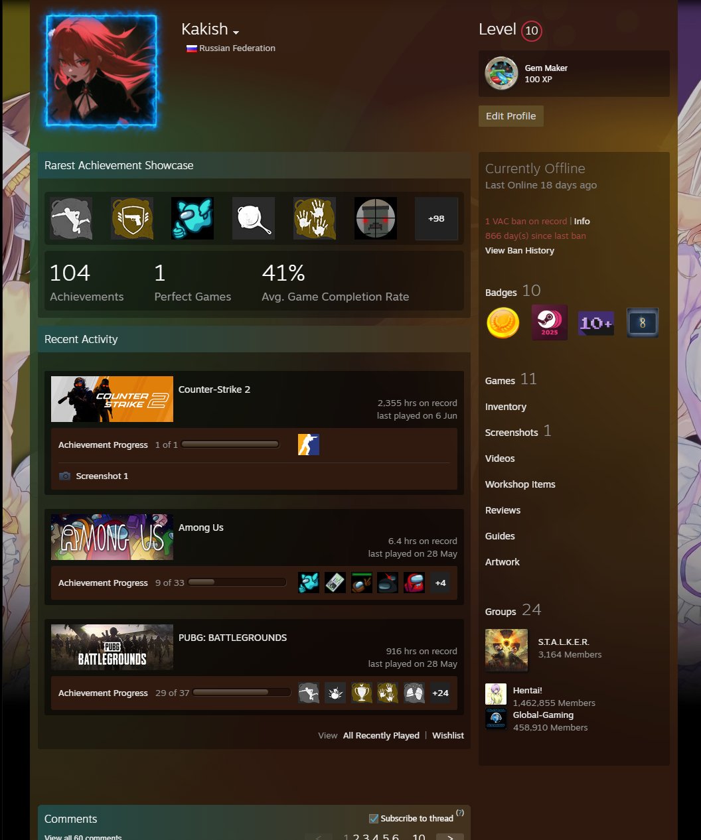Open the View Ban History link
This screenshot has height=840, width=701.
point(520,250)
